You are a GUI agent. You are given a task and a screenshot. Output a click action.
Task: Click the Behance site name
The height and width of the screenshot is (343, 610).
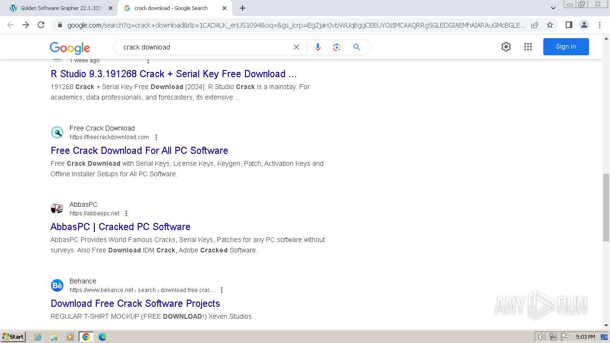(x=83, y=281)
